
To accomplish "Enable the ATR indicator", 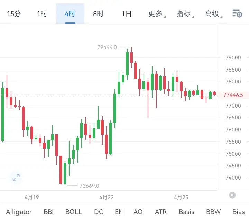I will (161, 212).
